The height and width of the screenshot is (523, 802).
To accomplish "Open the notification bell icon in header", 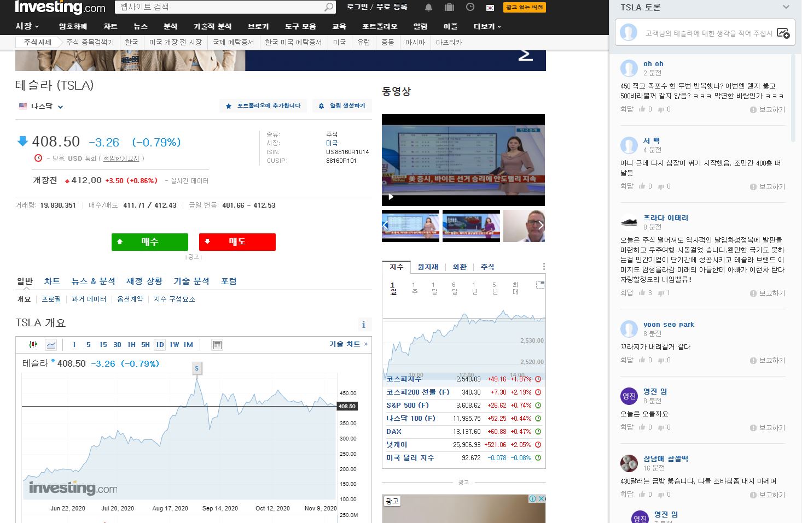I will (429, 7).
